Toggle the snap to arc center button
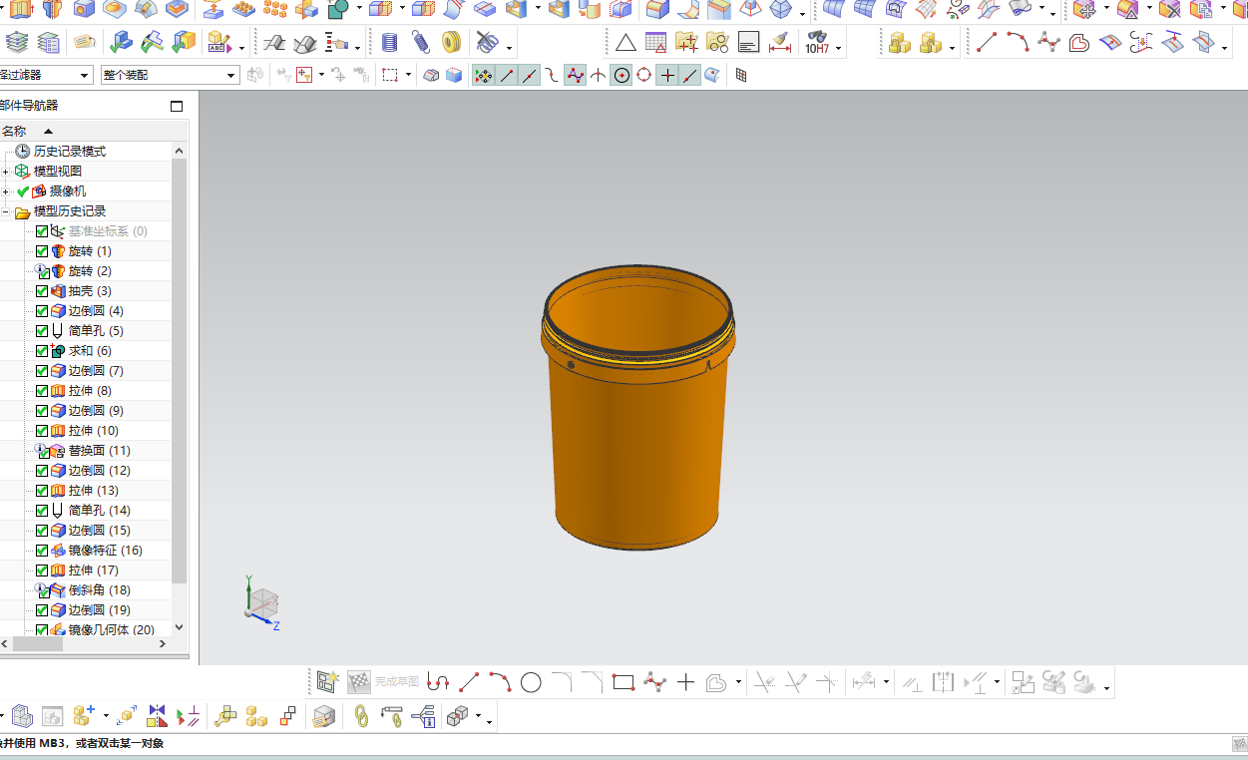Image resolution: width=1248 pixels, height=760 pixels. (x=622, y=75)
